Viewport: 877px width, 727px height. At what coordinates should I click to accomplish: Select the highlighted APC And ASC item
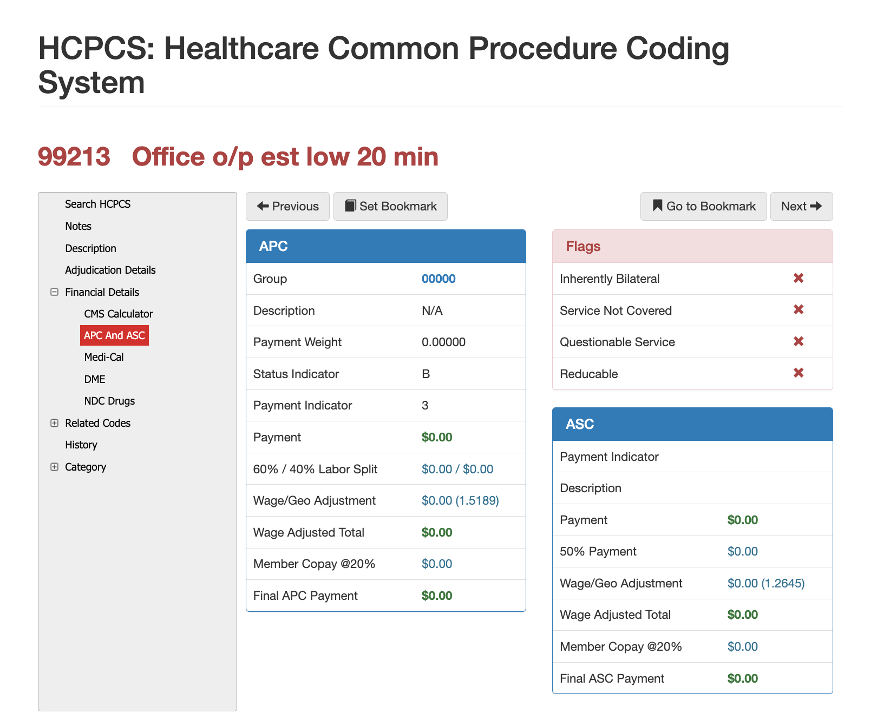click(x=114, y=335)
